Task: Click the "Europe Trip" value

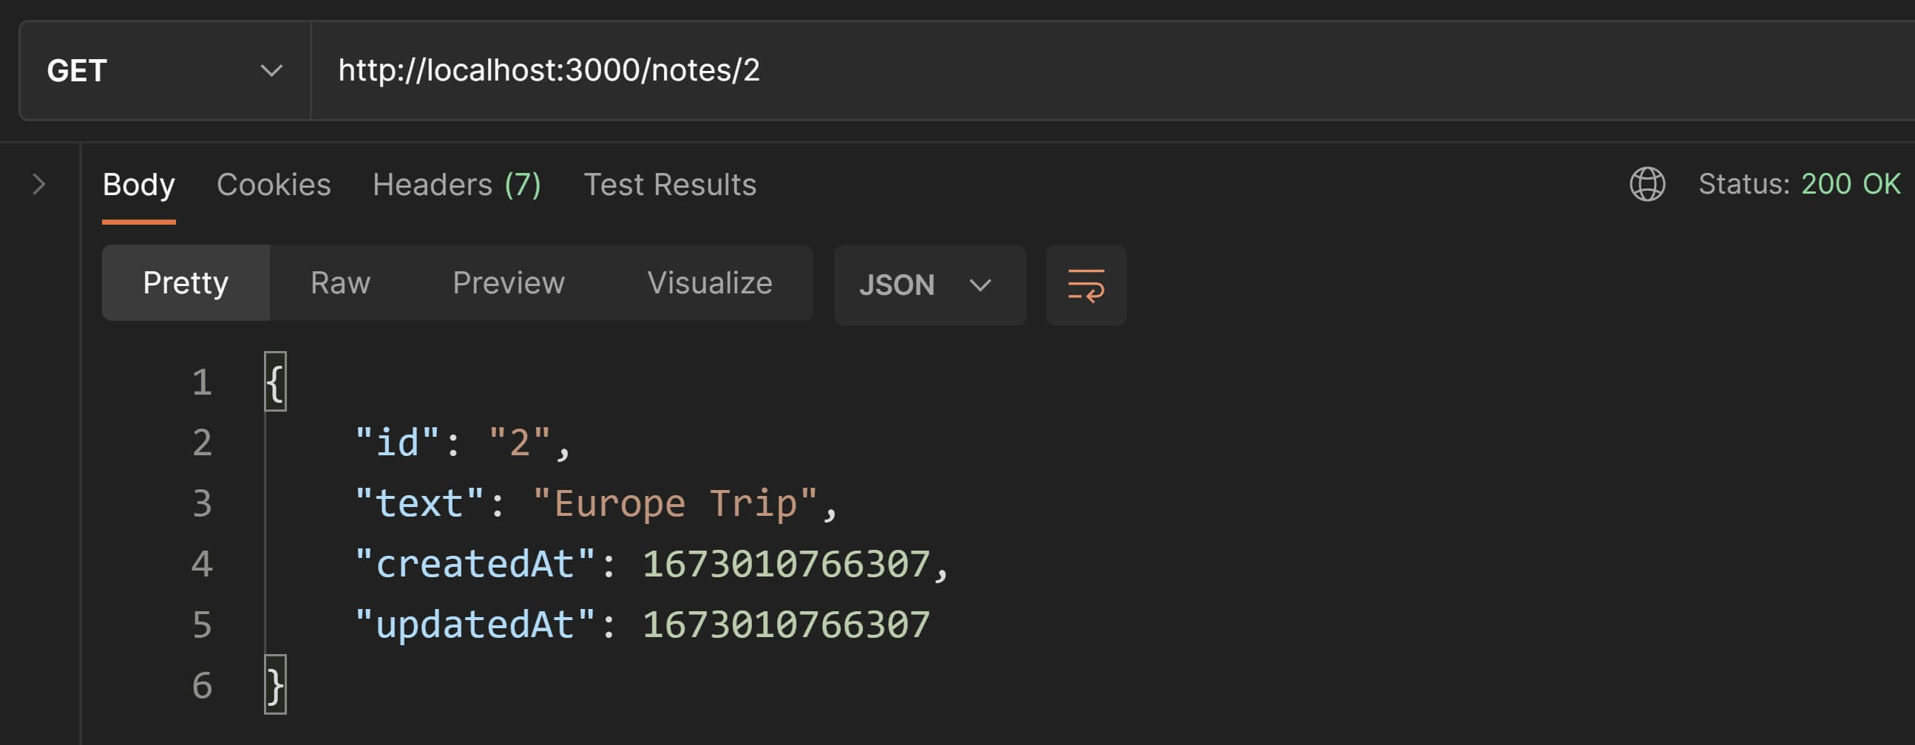Action: [675, 503]
